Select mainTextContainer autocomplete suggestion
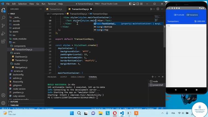This screenshot has width=208, height=117. tap(128, 24)
